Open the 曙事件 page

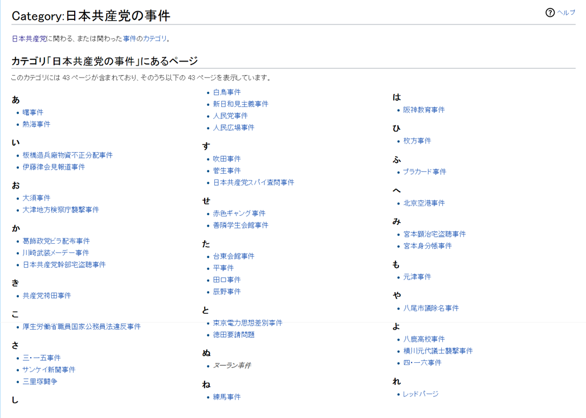point(33,112)
